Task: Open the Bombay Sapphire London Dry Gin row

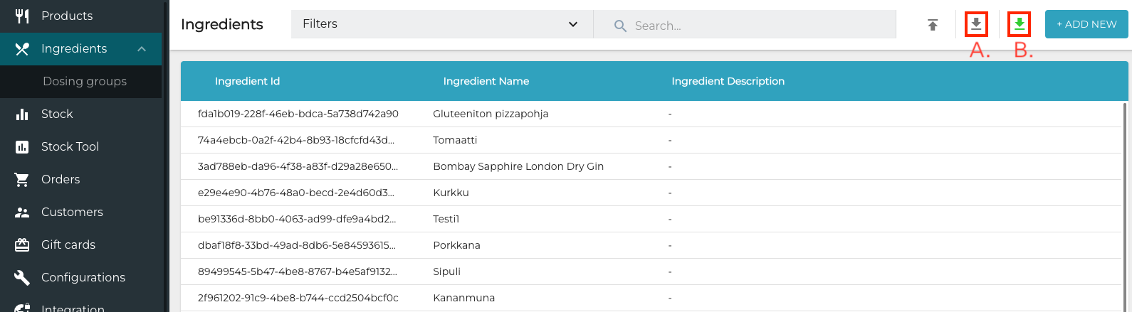Action: 518,166
